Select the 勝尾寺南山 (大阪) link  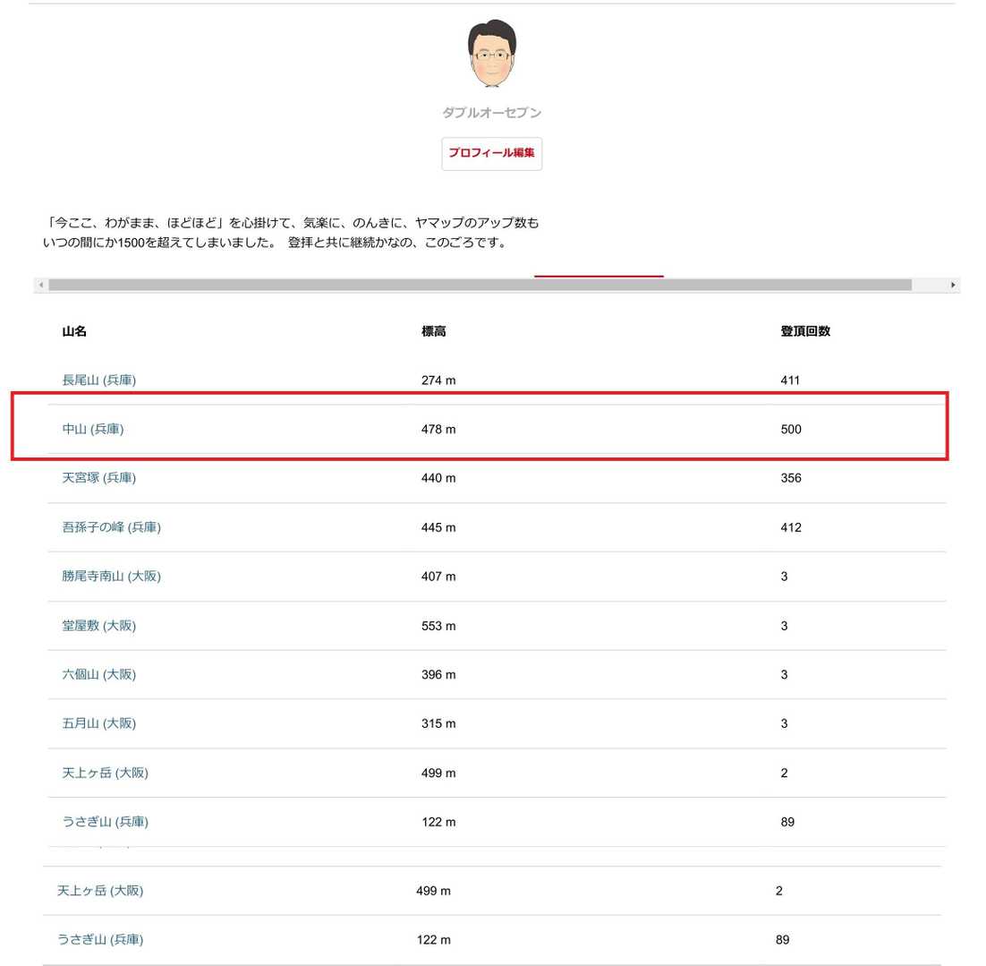click(x=111, y=577)
